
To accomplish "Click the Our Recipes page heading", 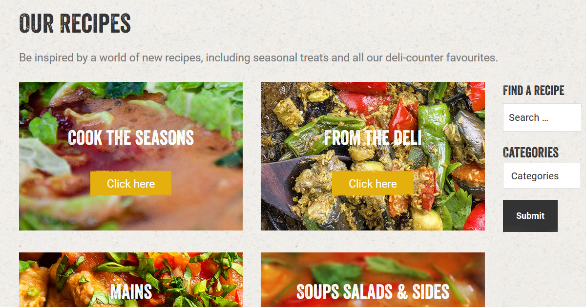I will [75, 23].
